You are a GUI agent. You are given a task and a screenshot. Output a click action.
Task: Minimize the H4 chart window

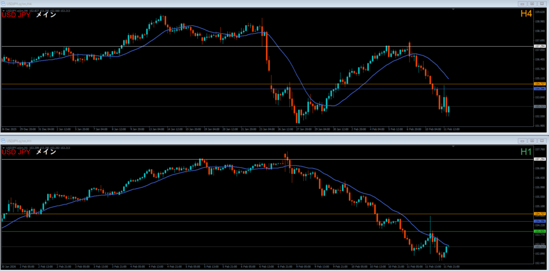522,3
